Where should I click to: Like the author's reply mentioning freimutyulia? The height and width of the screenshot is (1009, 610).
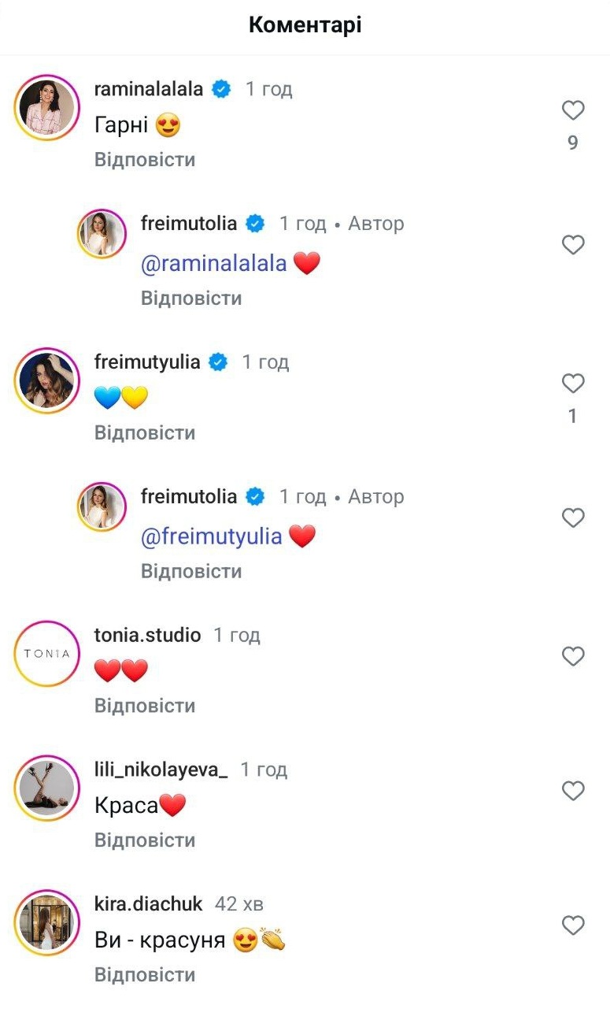pos(573,518)
